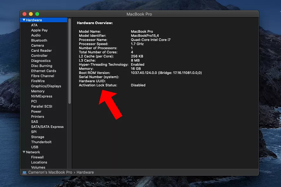281x187 pixels.
Task: Select Bluetooth in the sidebar
Action: pyautogui.click(x=39, y=40)
